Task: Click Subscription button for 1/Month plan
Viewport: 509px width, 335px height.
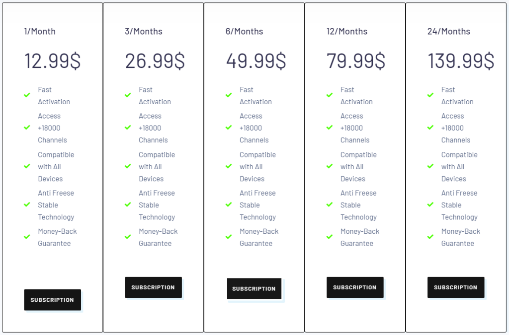Action: [52, 300]
